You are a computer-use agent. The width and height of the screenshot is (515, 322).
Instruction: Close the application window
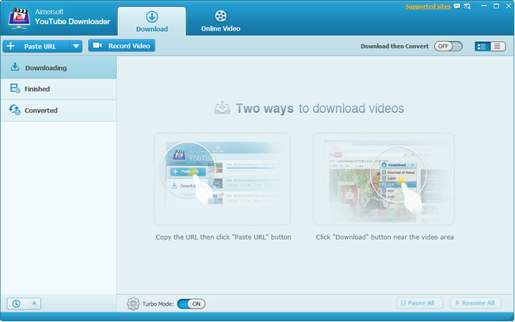point(509,6)
